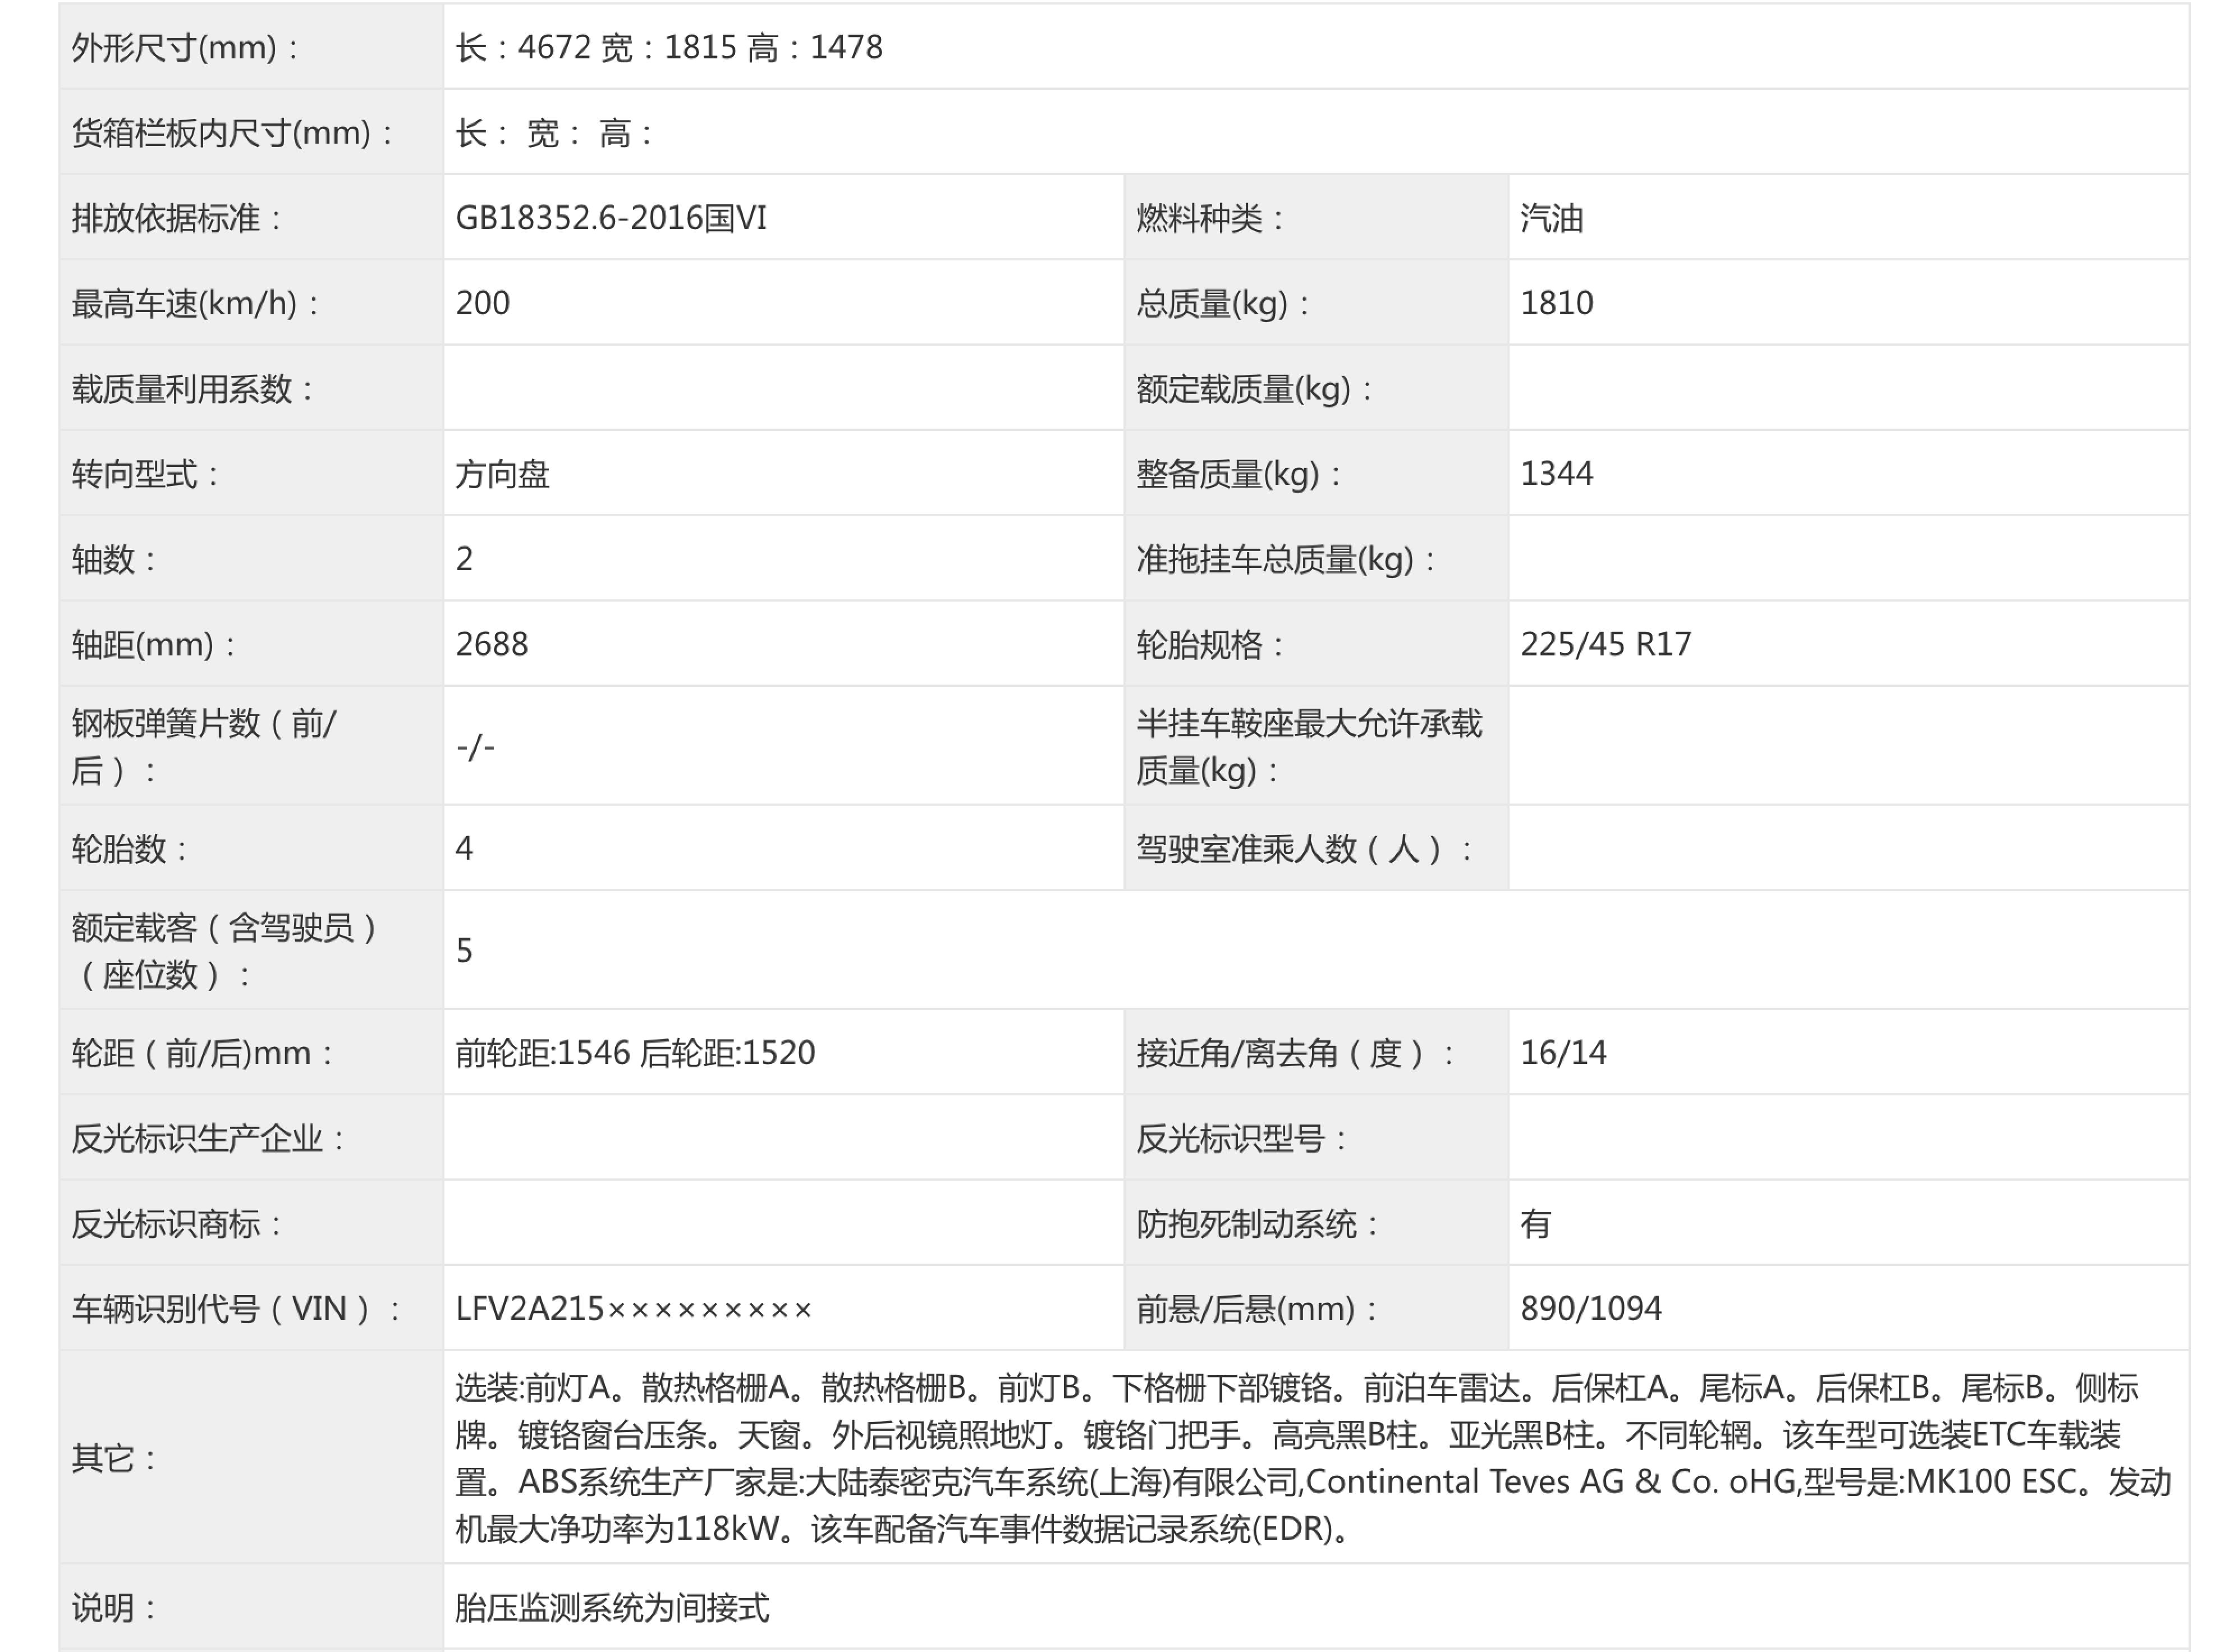Click the approach/departure angle value 16/14
The image size is (2220, 1652).
coord(1563,1052)
